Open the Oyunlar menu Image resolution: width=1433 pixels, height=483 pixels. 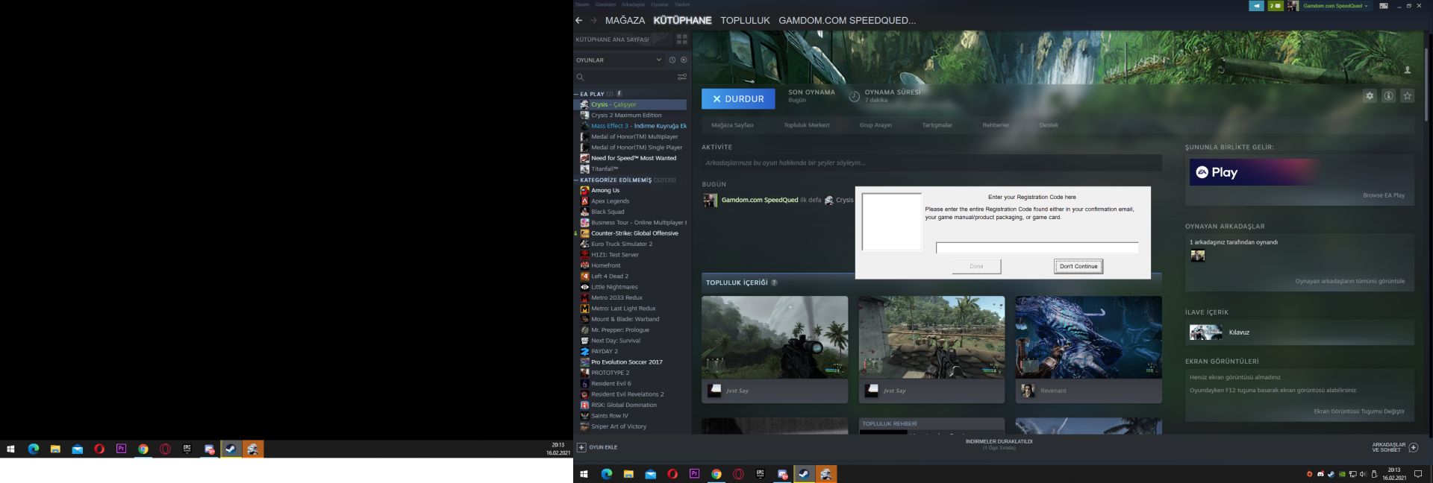[x=660, y=4]
